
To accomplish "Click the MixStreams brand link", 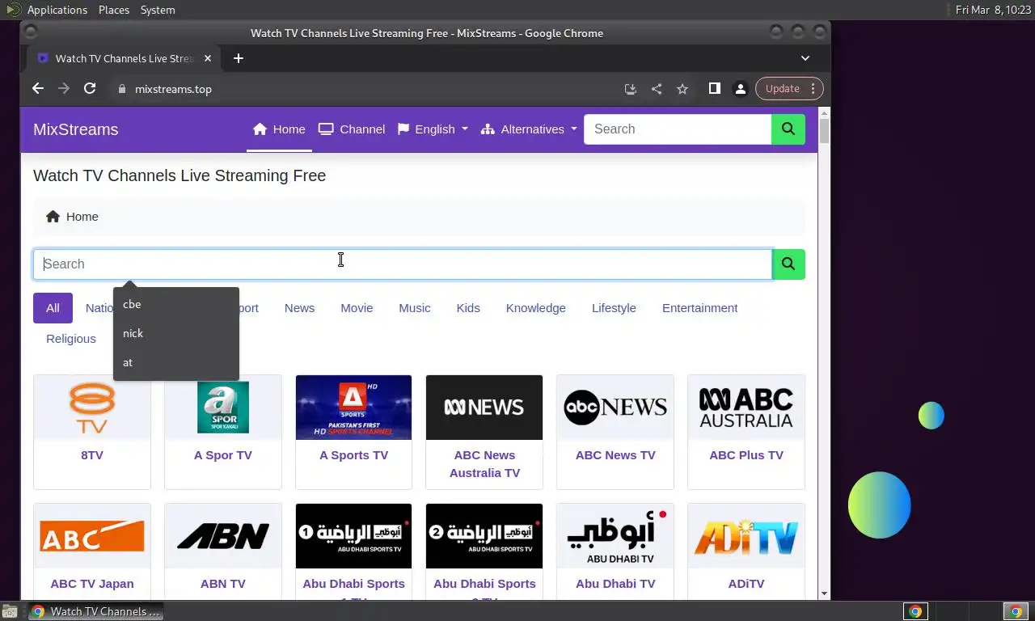I will 76,129.
